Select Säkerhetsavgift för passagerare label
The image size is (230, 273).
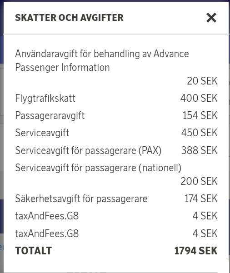coord(81,199)
